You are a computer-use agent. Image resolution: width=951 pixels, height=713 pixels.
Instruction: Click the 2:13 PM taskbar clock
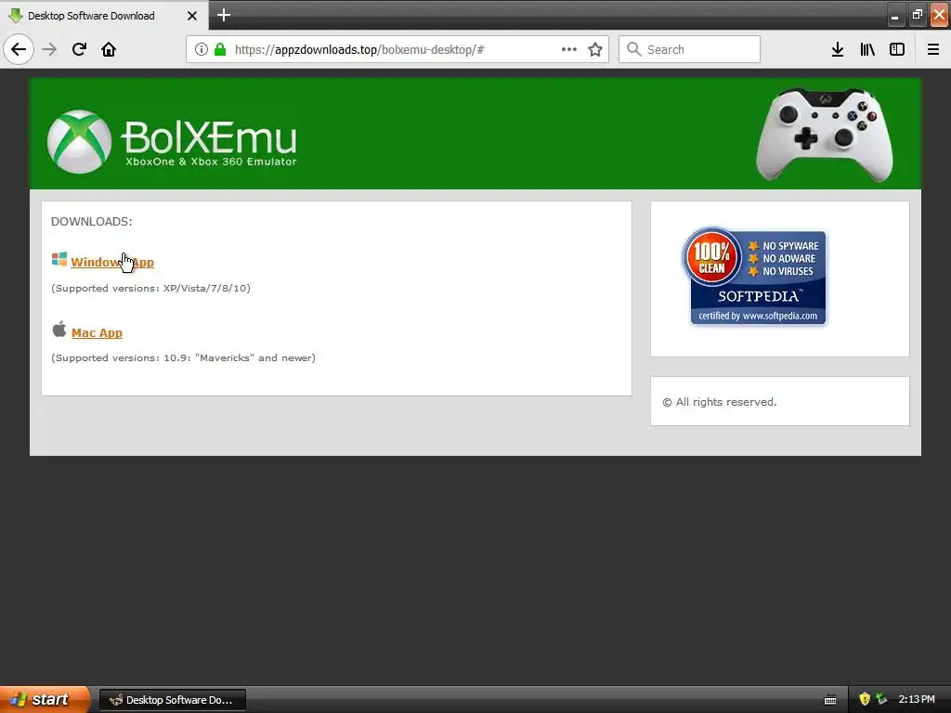click(x=917, y=699)
